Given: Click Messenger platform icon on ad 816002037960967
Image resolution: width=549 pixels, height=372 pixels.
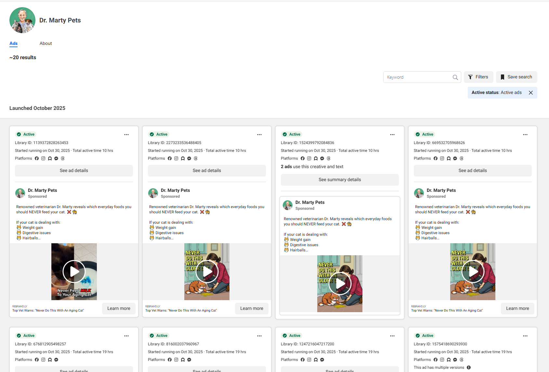Looking at the screenshot, I should coord(189,360).
